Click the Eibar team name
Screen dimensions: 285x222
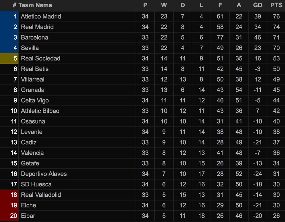pyautogui.click(x=28, y=216)
